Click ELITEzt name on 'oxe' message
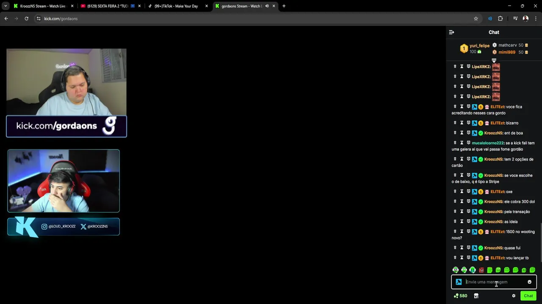 click(497, 192)
